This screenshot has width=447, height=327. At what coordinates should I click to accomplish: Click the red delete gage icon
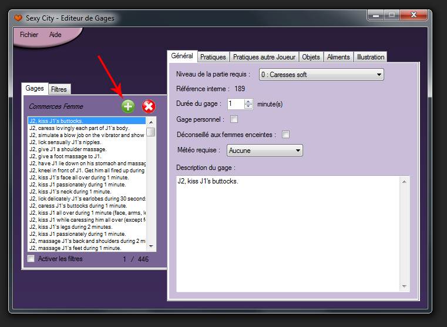click(x=149, y=106)
